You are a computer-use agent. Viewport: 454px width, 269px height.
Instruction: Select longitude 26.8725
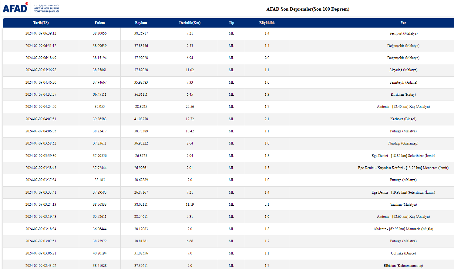pyautogui.click(x=141, y=156)
